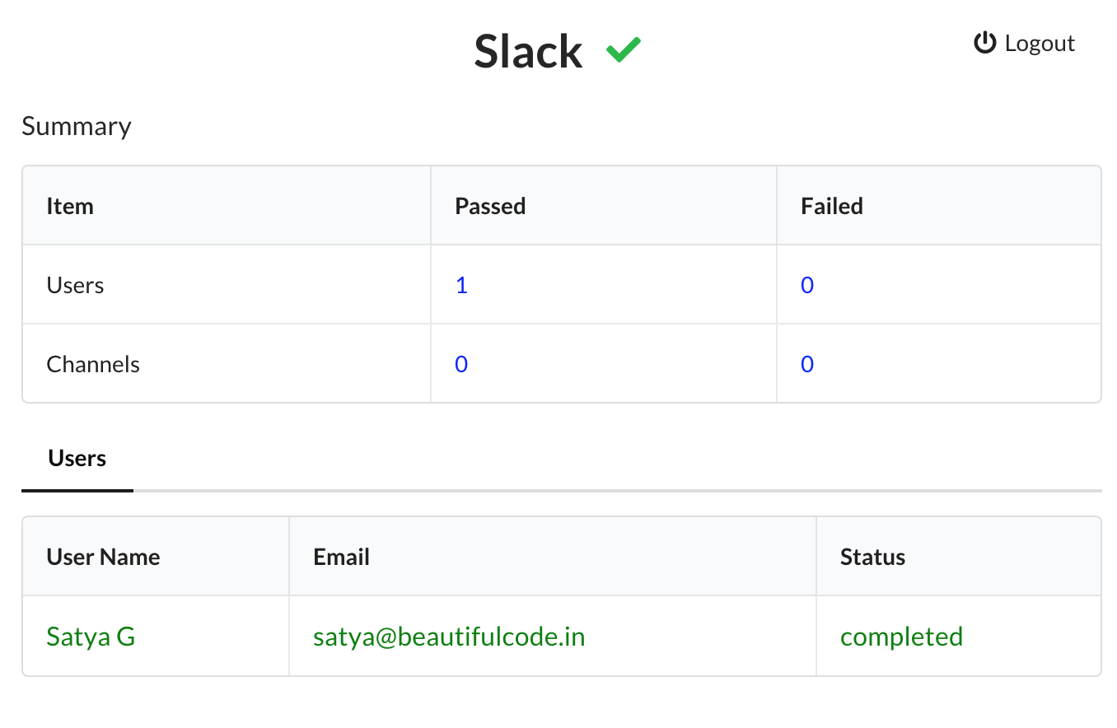Click the Email column header
The width and height of the screenshot is (1117, 728).
pyautogui.click(x=341, y=556)
